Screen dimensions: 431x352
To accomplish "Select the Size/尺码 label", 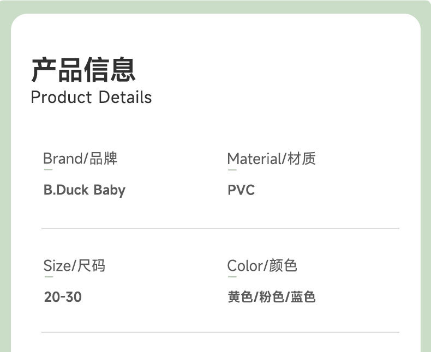I will point(74,266).
